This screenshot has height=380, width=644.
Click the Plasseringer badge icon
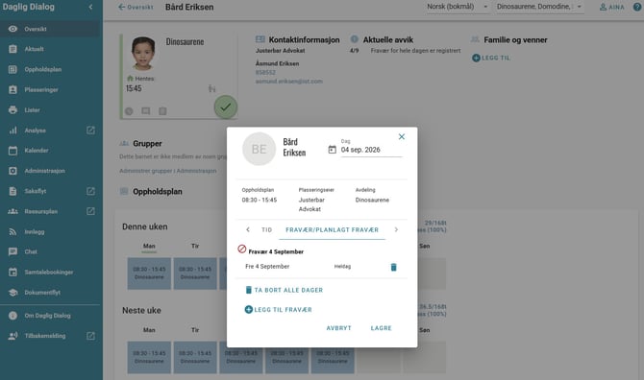coord(12,90)
